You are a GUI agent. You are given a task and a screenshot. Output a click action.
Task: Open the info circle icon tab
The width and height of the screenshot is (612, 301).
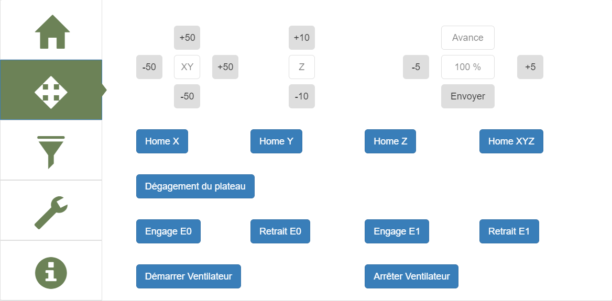point(51,273)
